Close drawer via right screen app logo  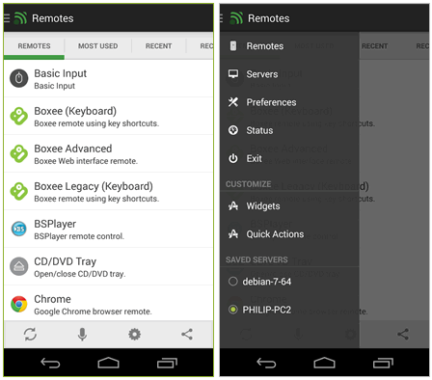point(236,18)
